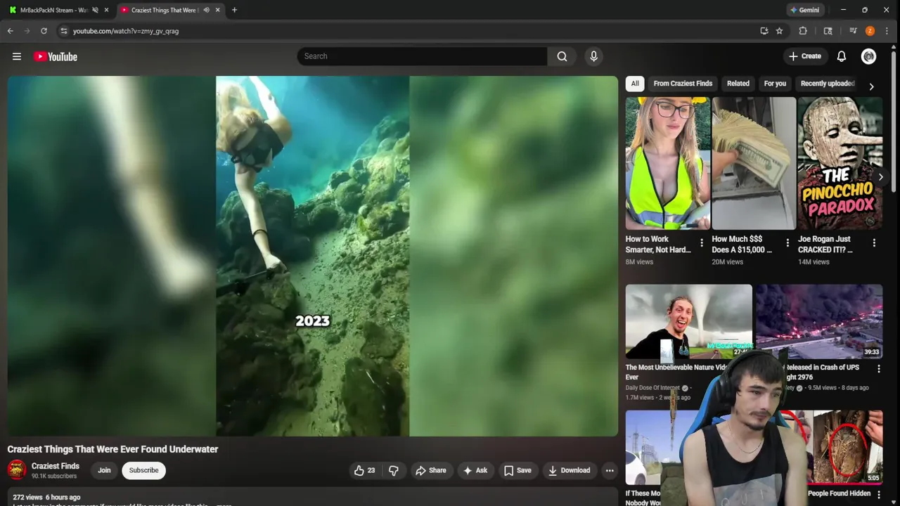900x506 pixels.
Task: Install app icon in address bar
Action: (x=764, y=31)
